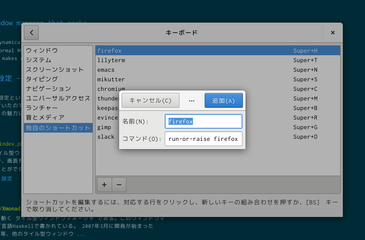Viewport: 365px width, 240px height.
Task: Select the システム category
Action: coord(58,60)
